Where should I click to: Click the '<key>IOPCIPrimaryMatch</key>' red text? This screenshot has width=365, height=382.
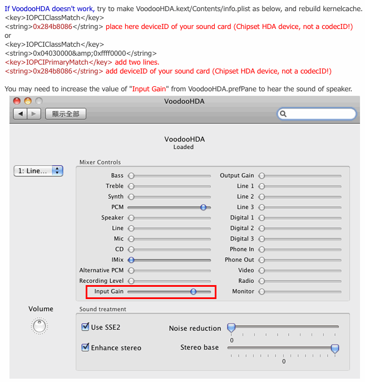click(58, 62)
